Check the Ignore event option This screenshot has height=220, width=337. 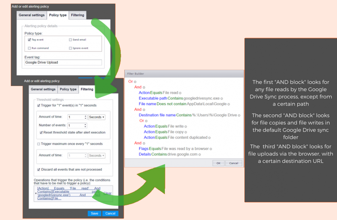click(x=70, y=48)
